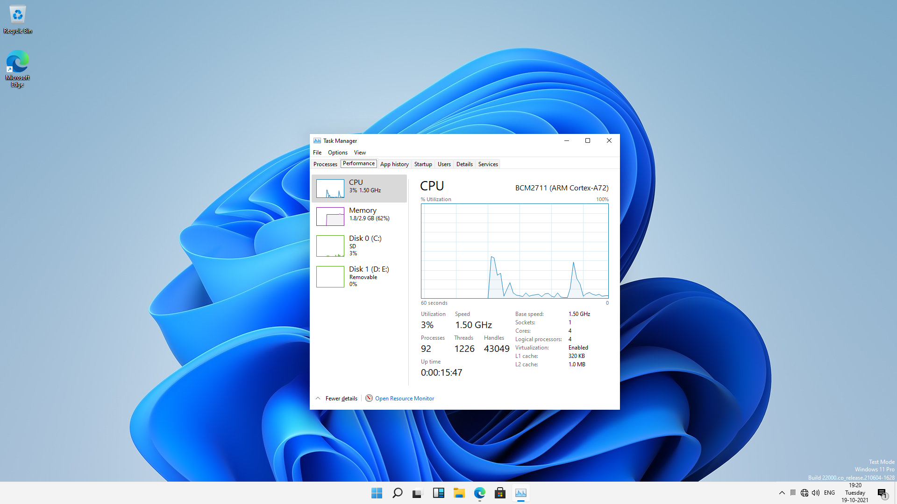
Task: Open Widgets from the taskbar
Action: tap(438, 493)
